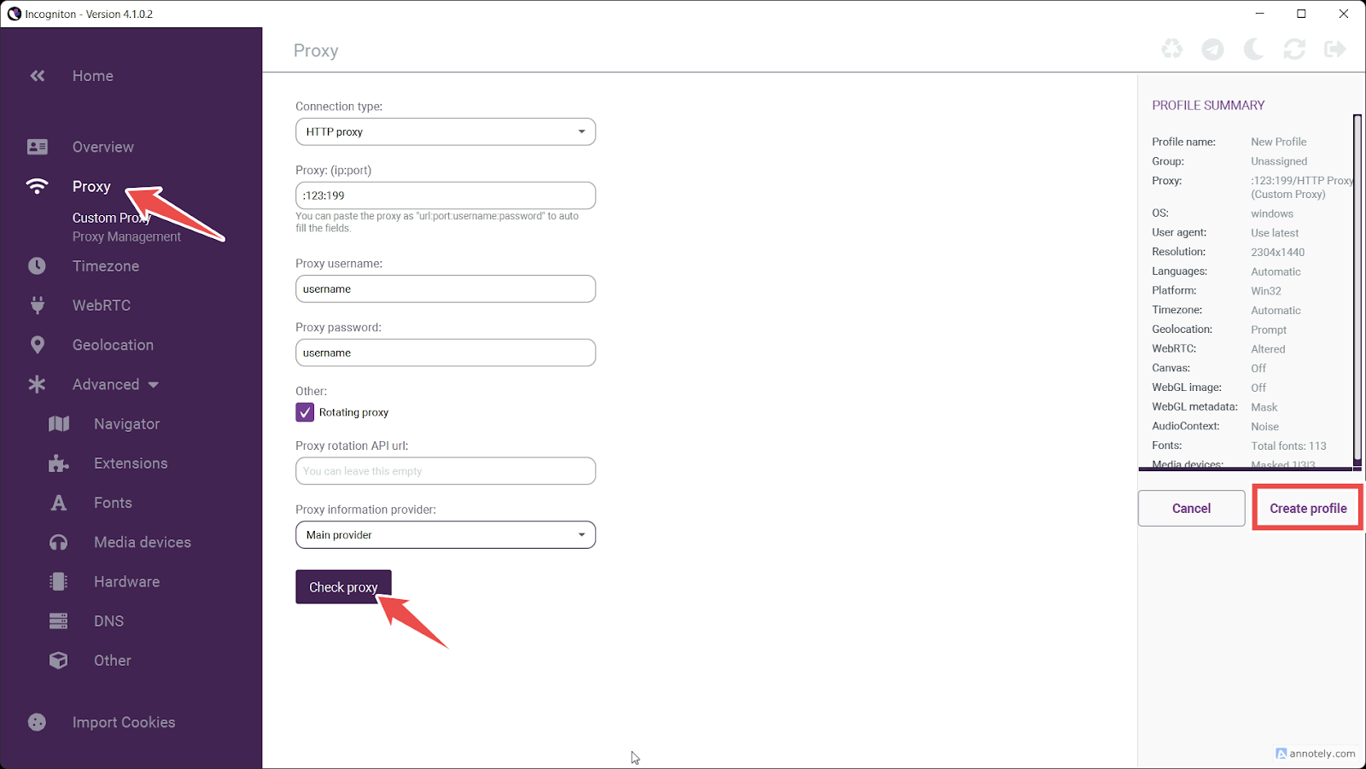Click the Create profile button
Screen dimensions: 1366x769
[1308, 508]
